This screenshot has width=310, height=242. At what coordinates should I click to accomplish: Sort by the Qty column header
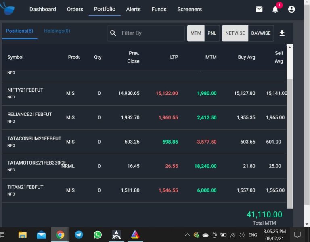98,57
